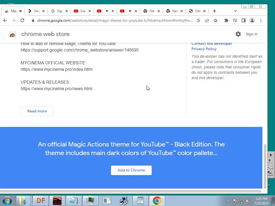Open the computer-with-shield taskbar icon

[x=124, y=201]
